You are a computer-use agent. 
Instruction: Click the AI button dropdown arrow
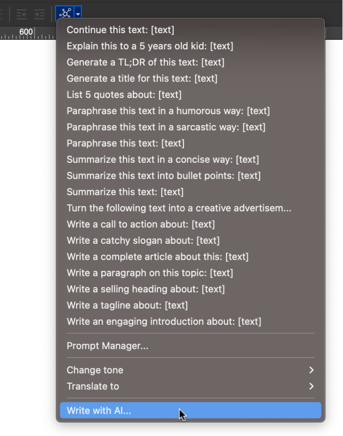(x=78, y=14)
